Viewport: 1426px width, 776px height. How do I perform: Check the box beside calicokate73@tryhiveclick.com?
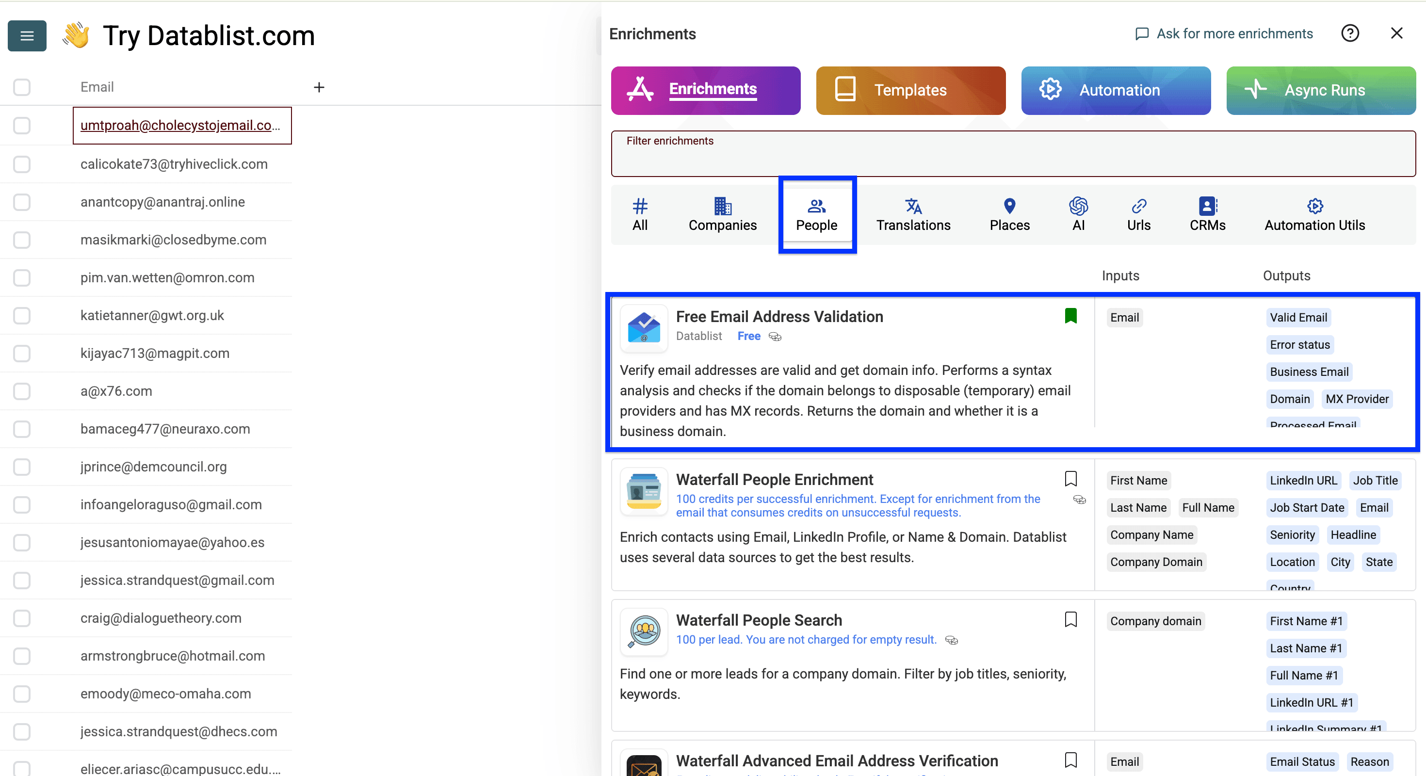tap(22, 164)
